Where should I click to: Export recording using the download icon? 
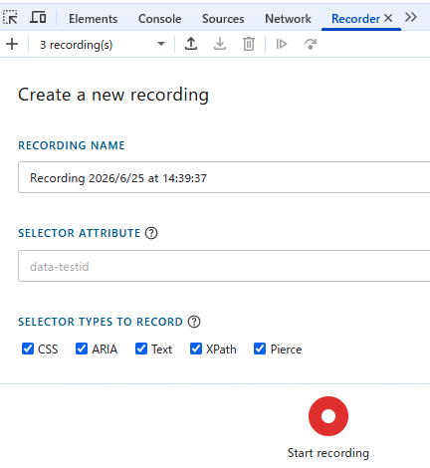(x=220, y=44)
